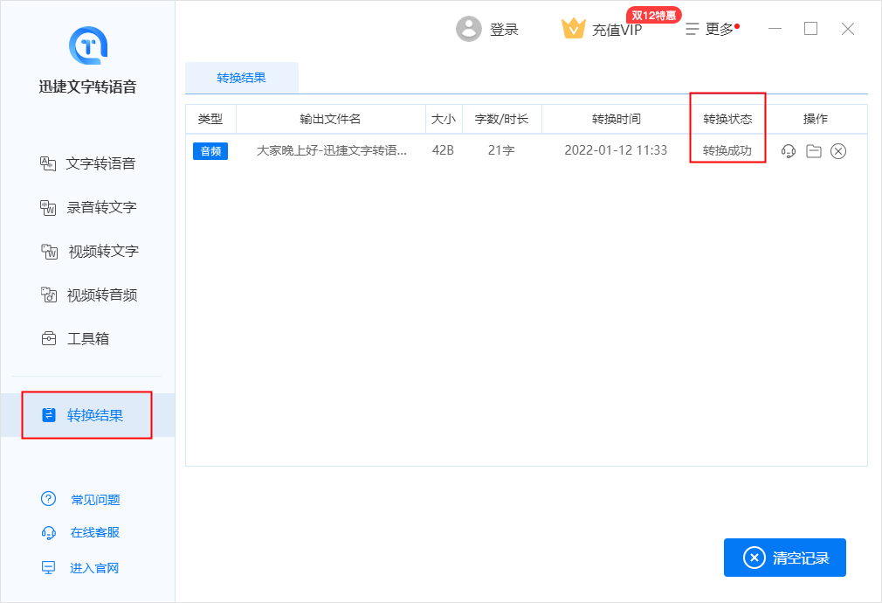
Task: Click 登录 to sign in
Action: (504, 29)
